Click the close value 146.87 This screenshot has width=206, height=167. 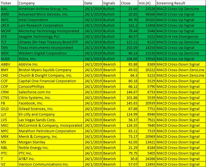[x=129, y=92]
